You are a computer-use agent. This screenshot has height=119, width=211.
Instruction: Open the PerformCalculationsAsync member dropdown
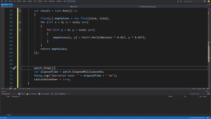[174, 7]
